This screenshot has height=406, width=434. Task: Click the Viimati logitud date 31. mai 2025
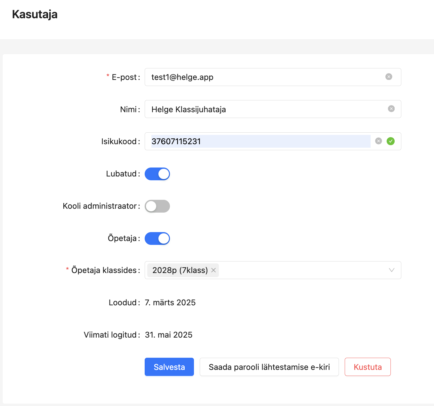(x=169, y=335)
